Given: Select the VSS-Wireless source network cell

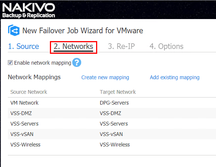Looking at the screenshot, I should 25,145.
